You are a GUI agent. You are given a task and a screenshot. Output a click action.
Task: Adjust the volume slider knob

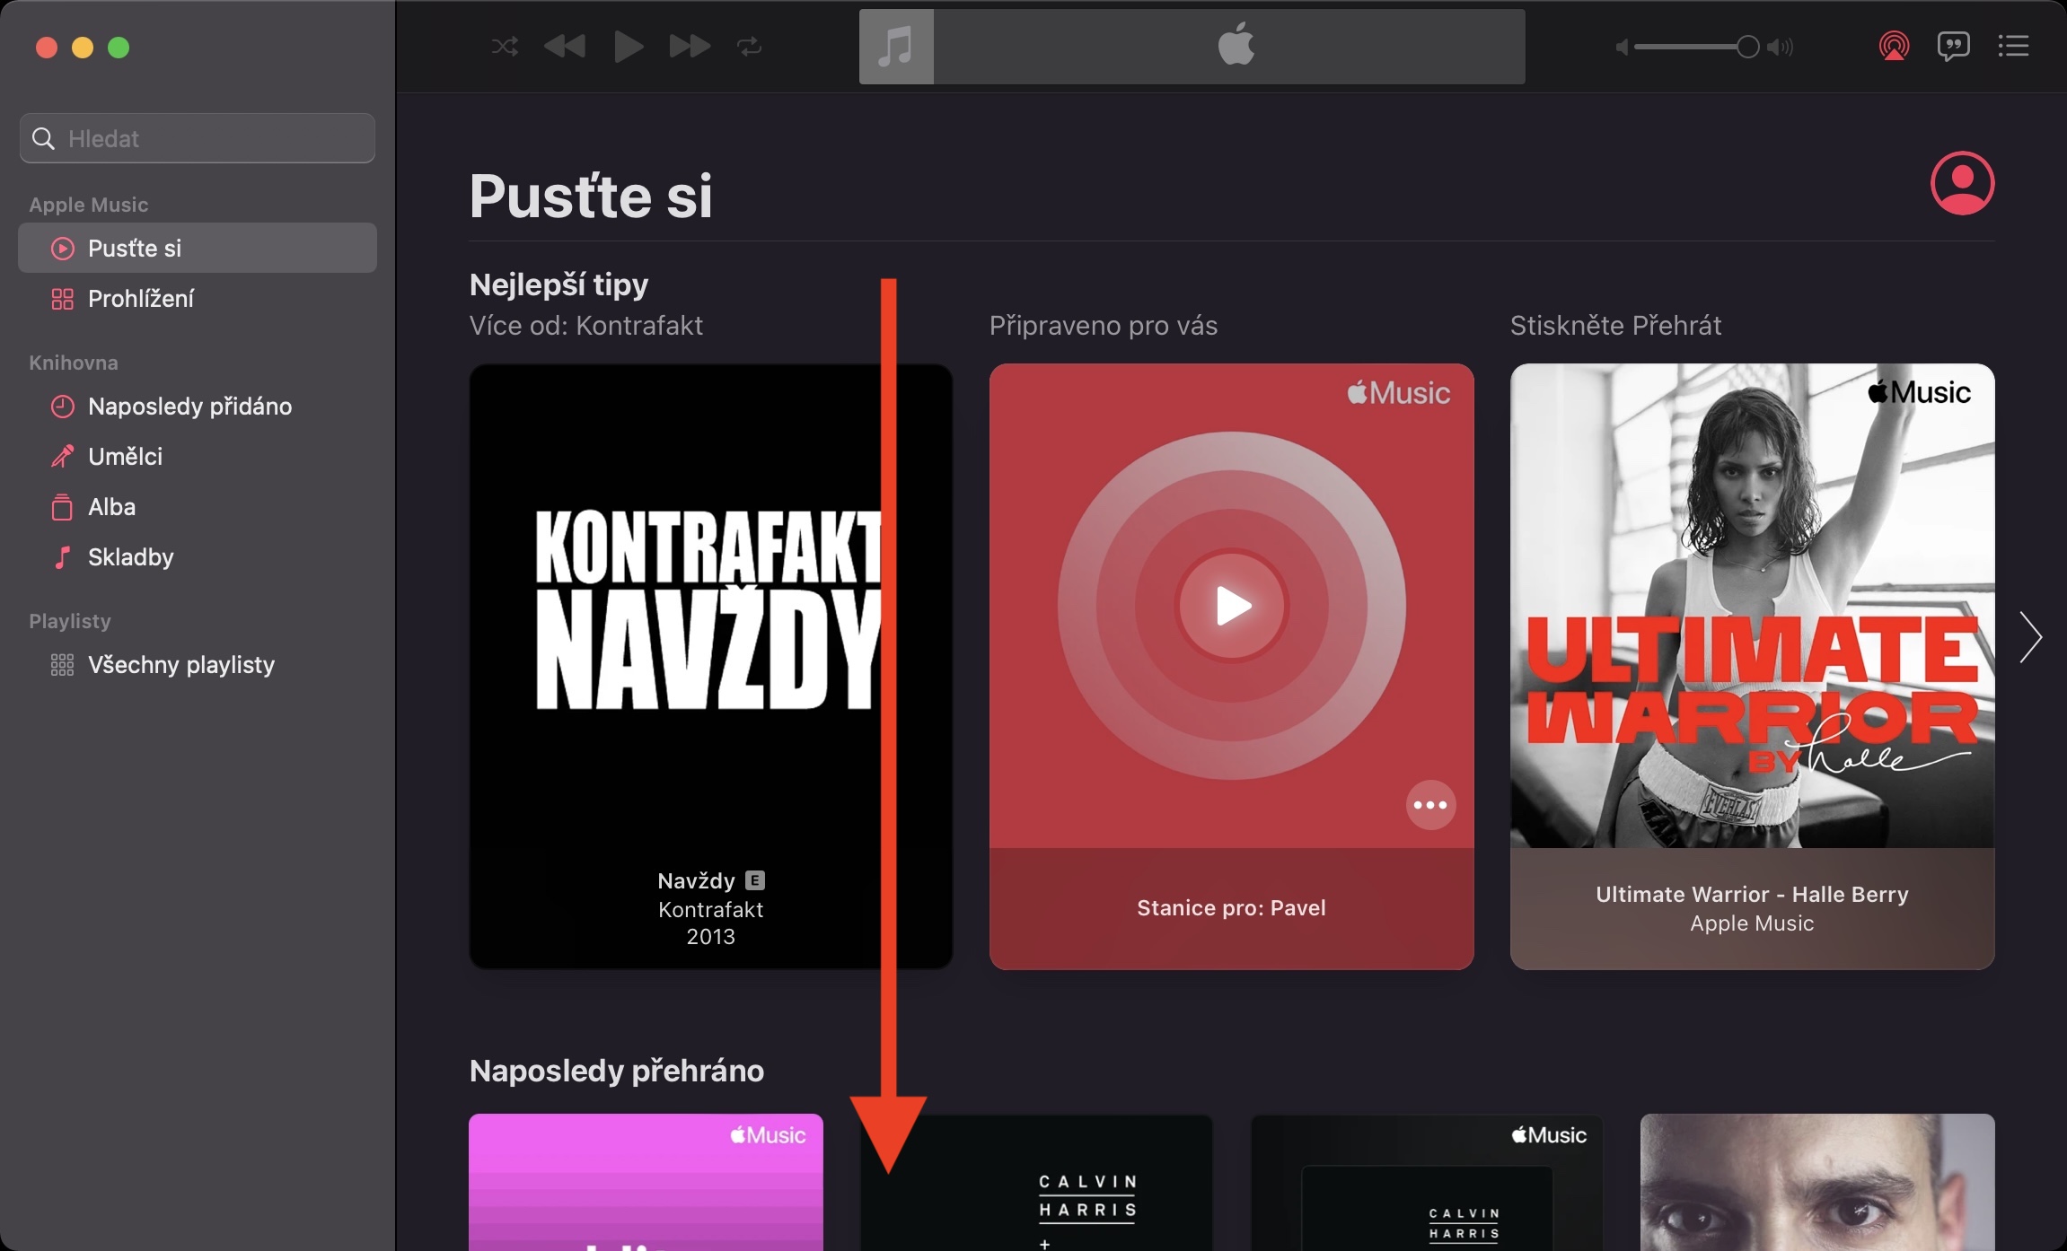1746,47
